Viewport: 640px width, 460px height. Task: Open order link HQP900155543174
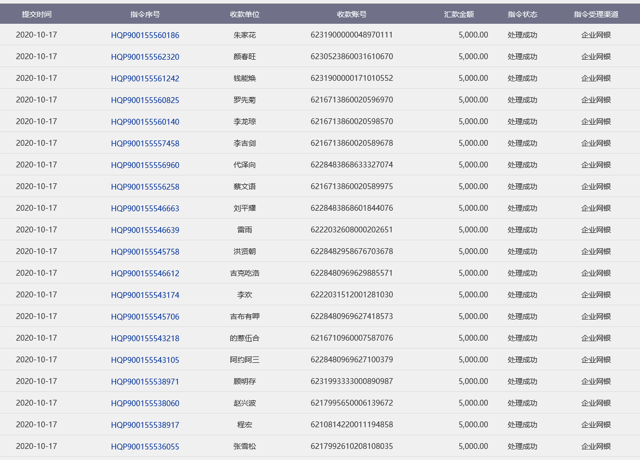point(145,295)
